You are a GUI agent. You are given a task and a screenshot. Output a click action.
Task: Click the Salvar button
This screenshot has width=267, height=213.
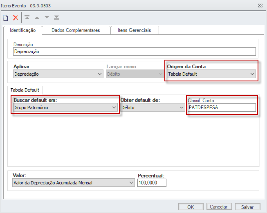[x=248, y=207]
